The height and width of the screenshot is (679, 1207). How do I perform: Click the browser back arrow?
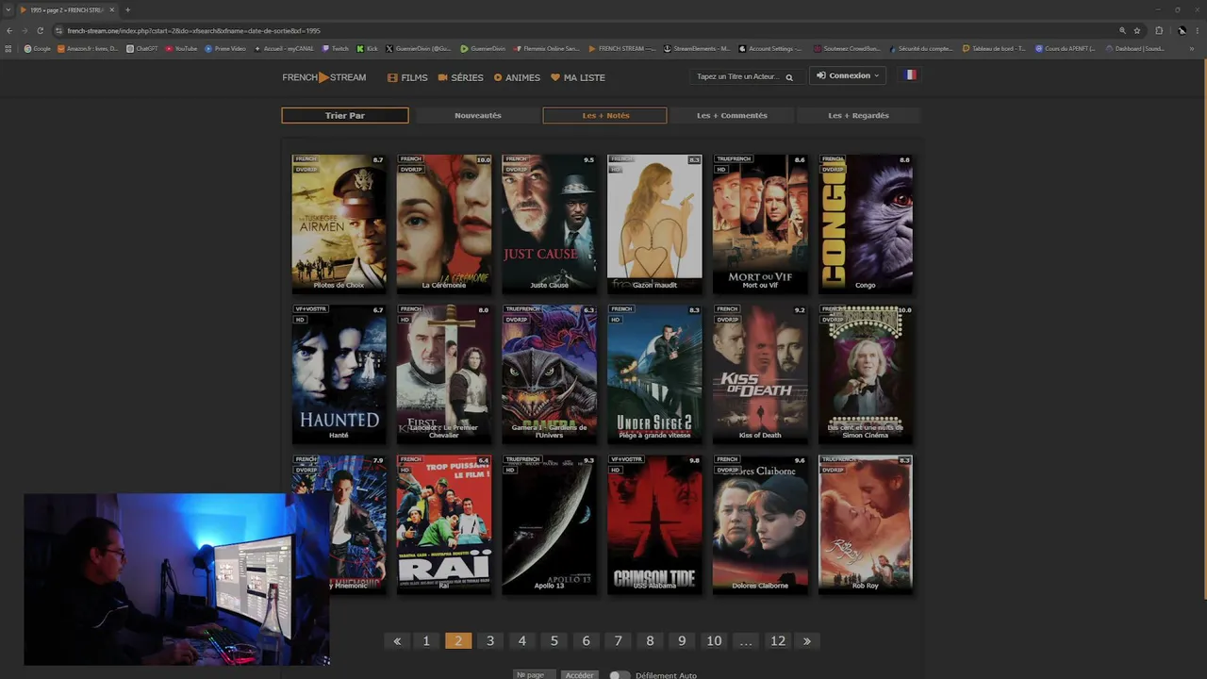click(x=9, y=30)
